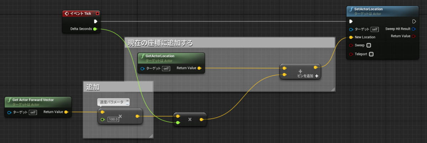
Task: Click GetActorLocation target pin
Action: click(143, 68)
